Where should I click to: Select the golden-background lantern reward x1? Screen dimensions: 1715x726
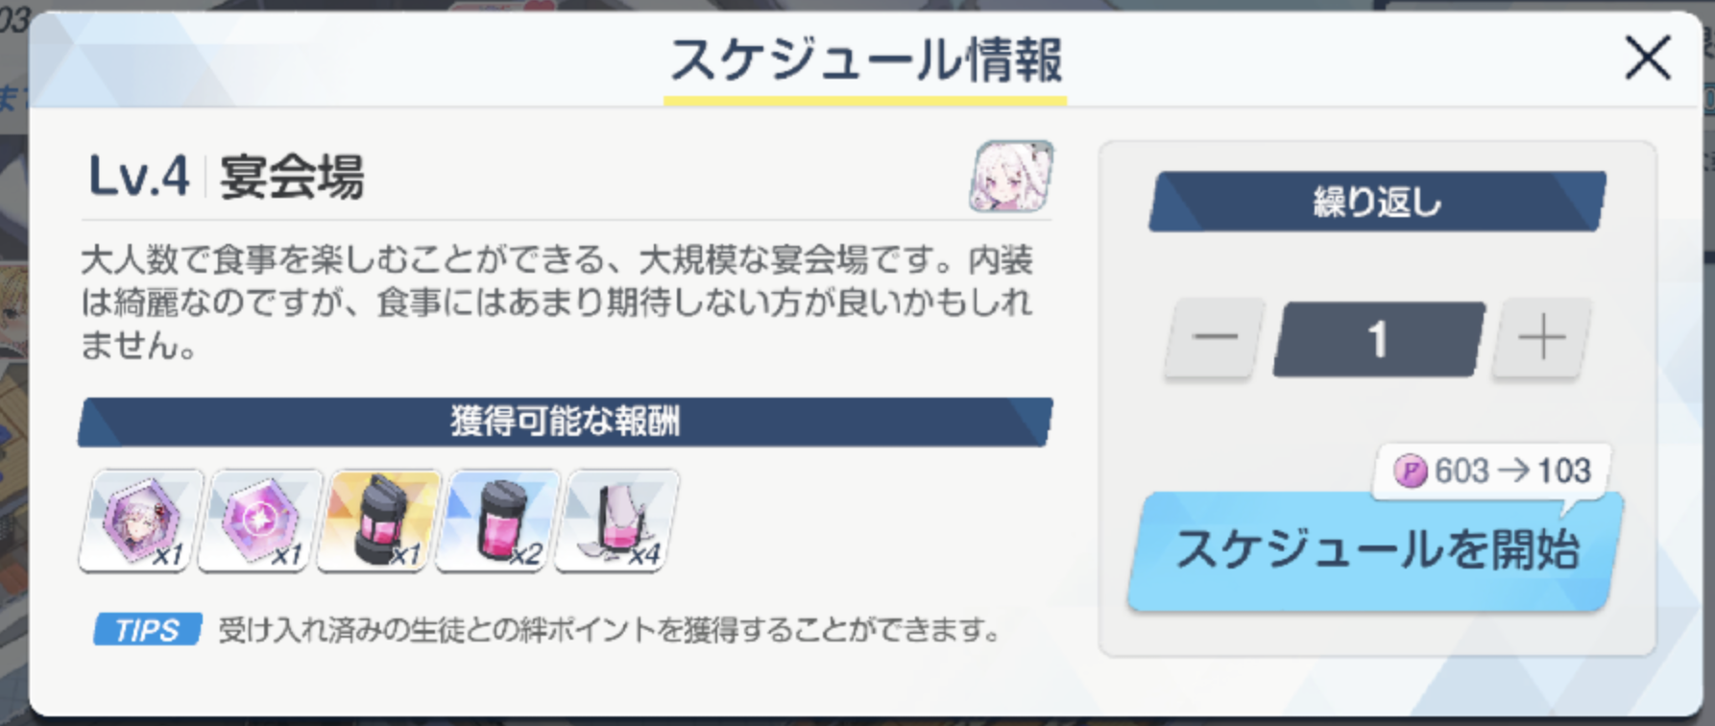(379, 520)
